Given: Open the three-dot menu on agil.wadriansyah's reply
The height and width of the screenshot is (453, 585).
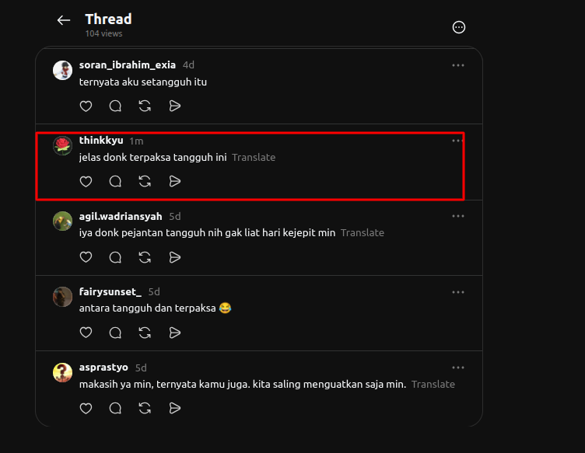Looking at the screenshot, I should pyautogui.click(x=457, y=216).
